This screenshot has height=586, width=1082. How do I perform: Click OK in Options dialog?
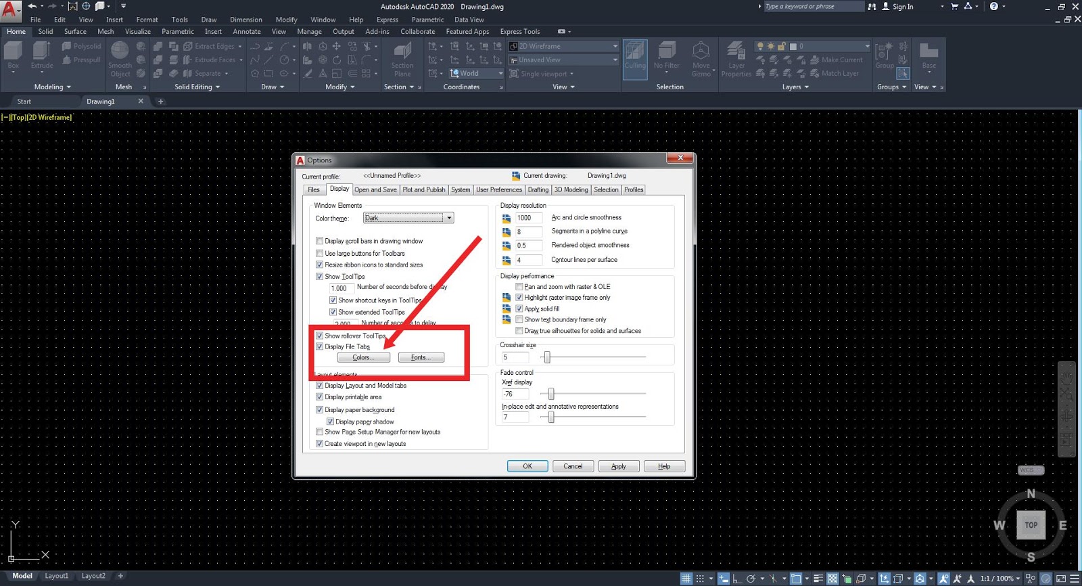coord(527,466)
